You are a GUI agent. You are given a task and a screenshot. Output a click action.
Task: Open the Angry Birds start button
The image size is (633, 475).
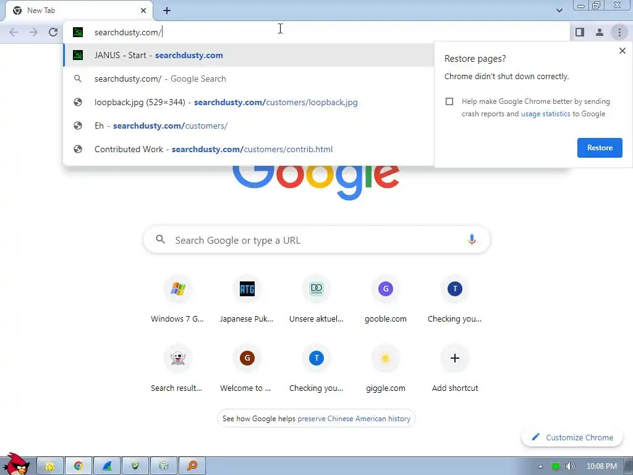click(x=17, y=464)
